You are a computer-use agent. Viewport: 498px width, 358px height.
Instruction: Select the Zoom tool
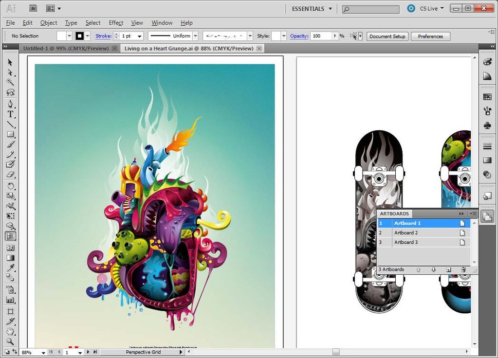tap(10, 341)
